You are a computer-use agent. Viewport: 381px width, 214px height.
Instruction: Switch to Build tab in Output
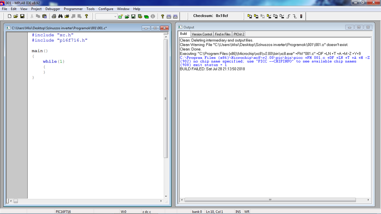(183, 34)
